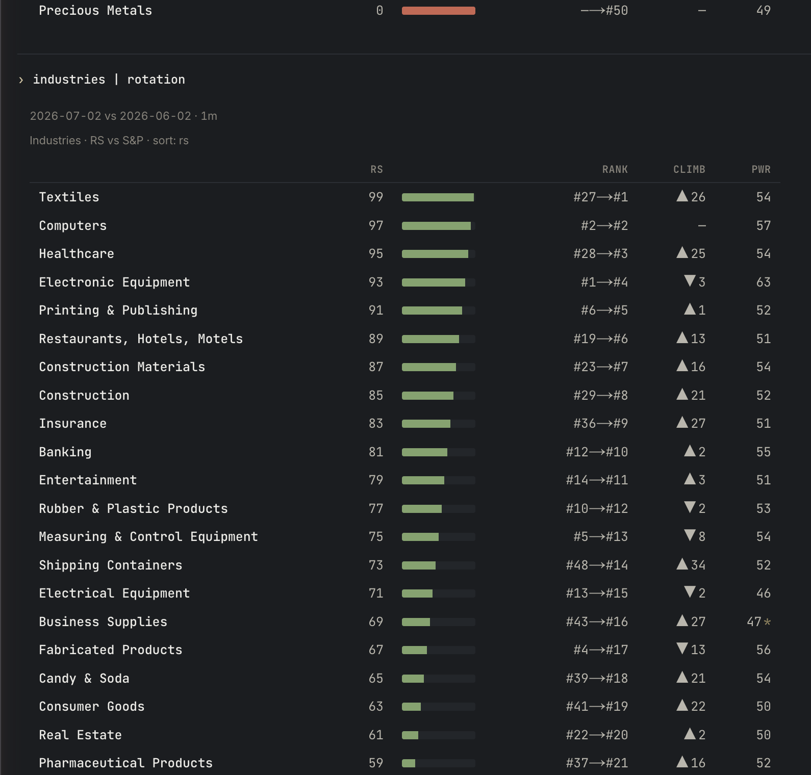Open the Healthcare industry row
The height and width of the screenshot is (775, 811).
(405, 254)
